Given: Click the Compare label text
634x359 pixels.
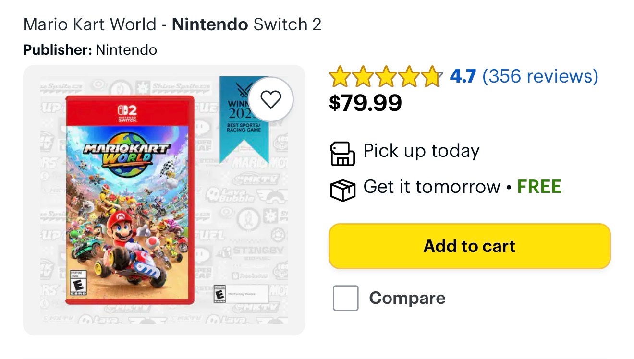Looking at the screenshot, I should [x=407, y=298].
